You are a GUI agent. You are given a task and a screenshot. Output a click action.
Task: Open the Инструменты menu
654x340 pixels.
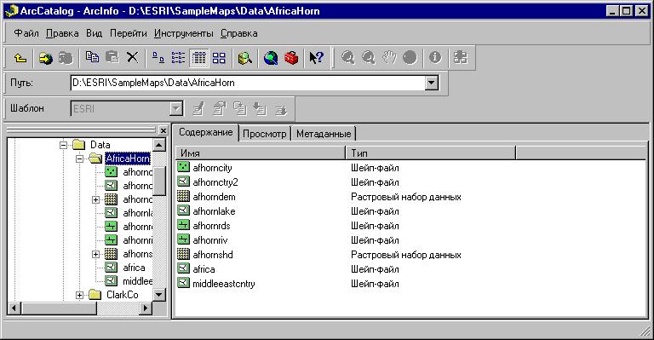point(184,33)
